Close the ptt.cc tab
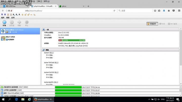Image resolution: width=182 pixels, height=102 pixels. [84, 6]
